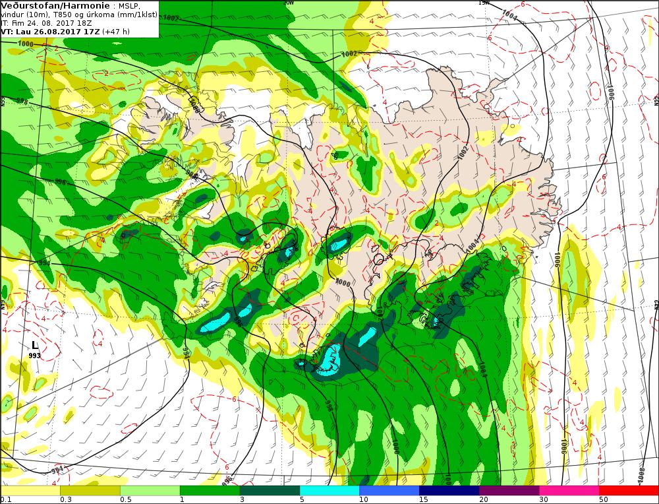Click the cyan 5–10 legend swatch
Viewport: 659px width, 504px height.
coord(329,491)
